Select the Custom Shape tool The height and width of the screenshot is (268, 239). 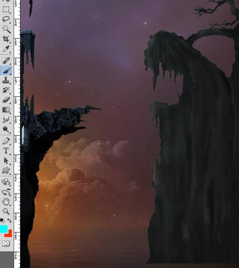(x=6, y=170)
